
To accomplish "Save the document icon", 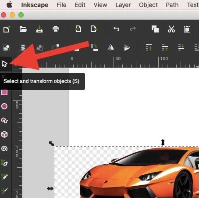I will (x=39, y=29).
